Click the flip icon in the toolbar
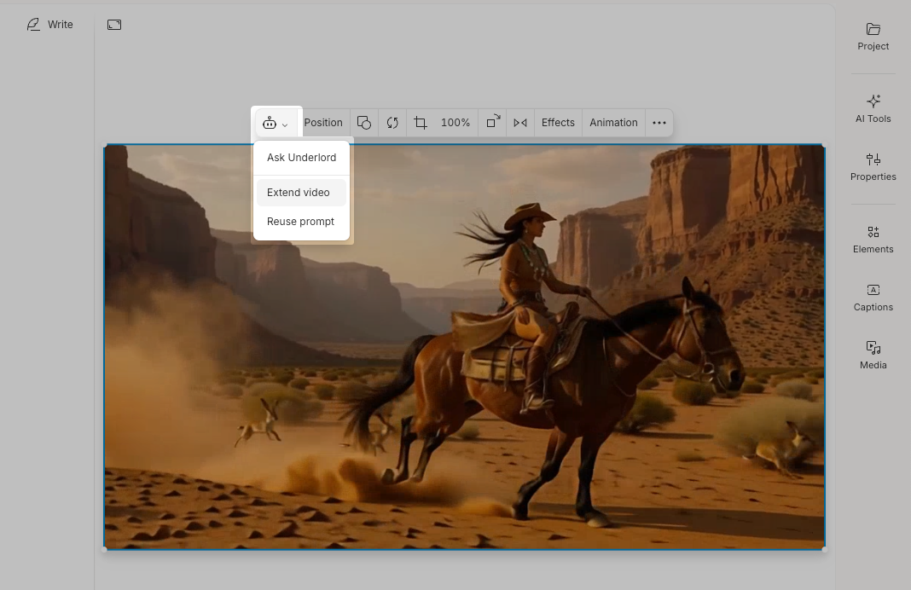Viewport: 911px width, 590px height. tap(520, 122)
